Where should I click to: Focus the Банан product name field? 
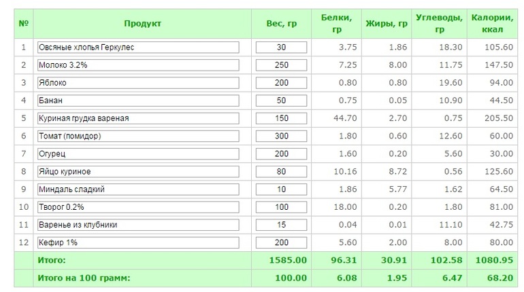click(x=140, y=100)
